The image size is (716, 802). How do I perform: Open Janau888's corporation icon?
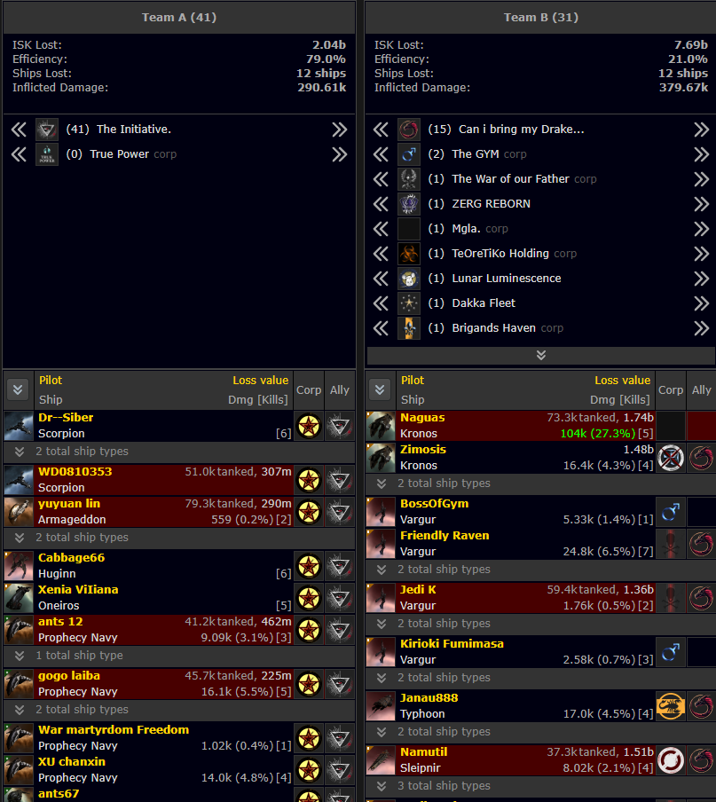point(671,706)
